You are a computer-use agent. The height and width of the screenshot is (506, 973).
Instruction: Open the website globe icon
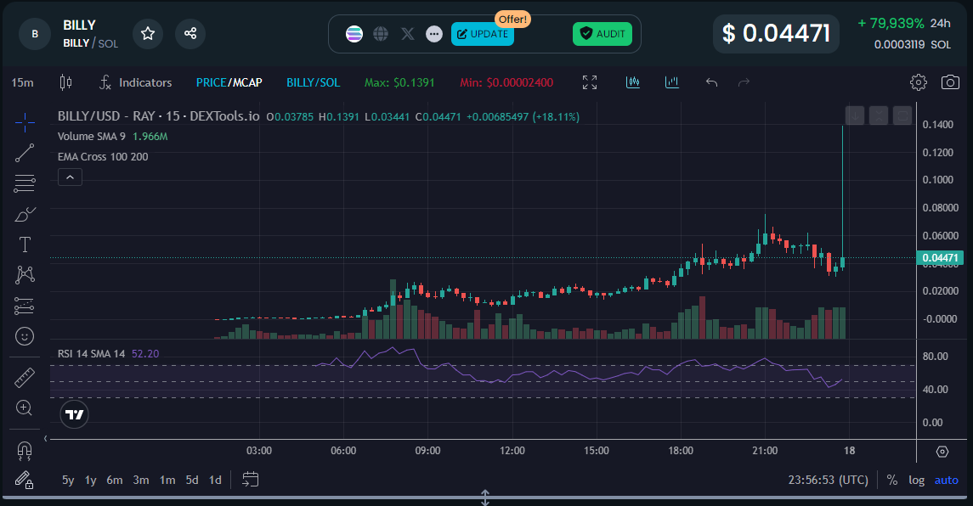coord(381,34)
